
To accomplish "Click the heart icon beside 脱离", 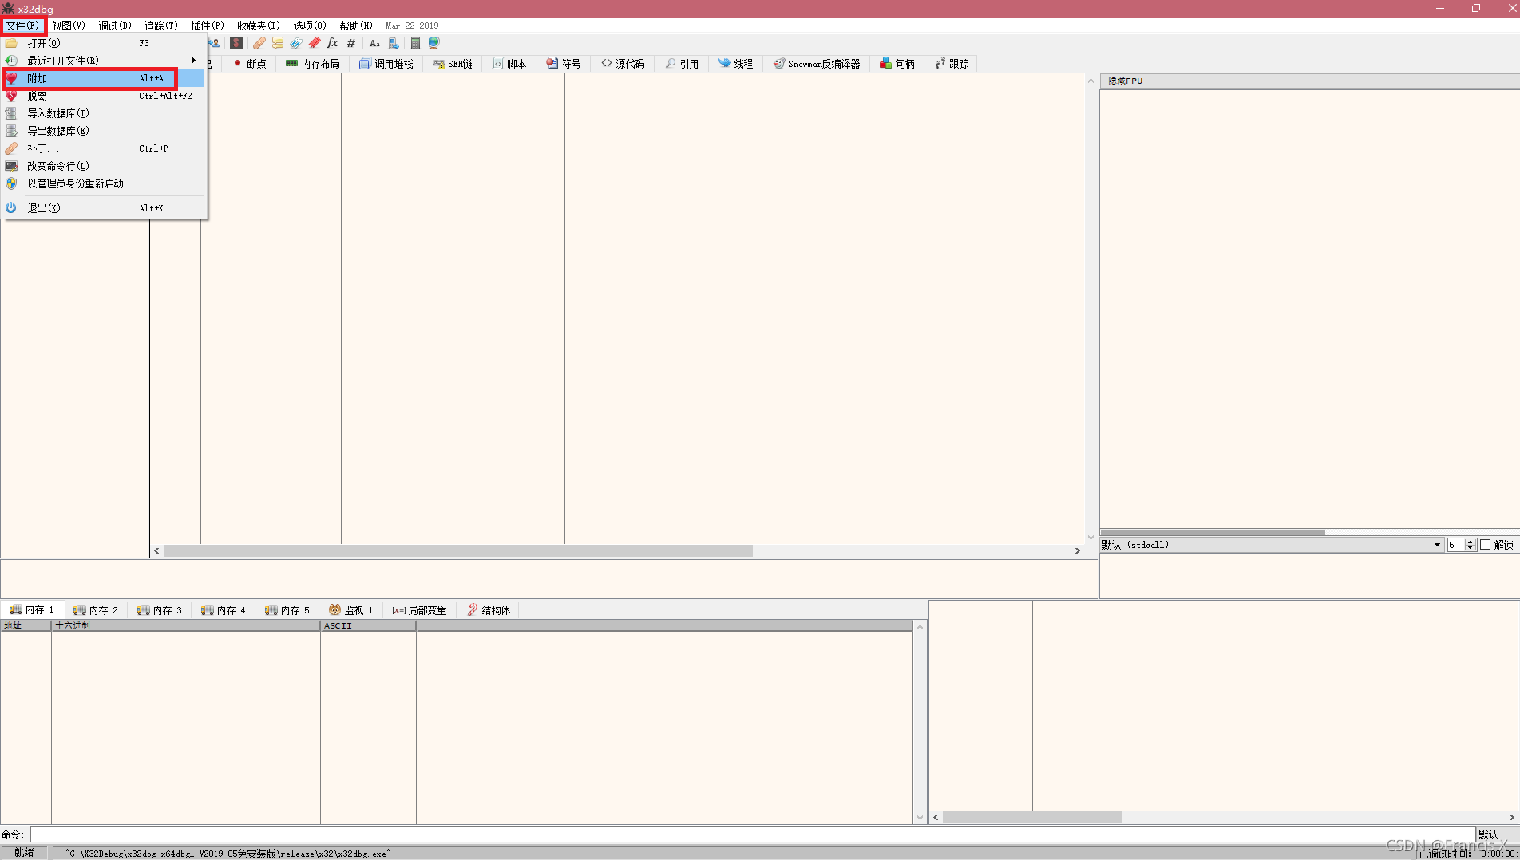I will pyautogui.click(x=11, y=96).
